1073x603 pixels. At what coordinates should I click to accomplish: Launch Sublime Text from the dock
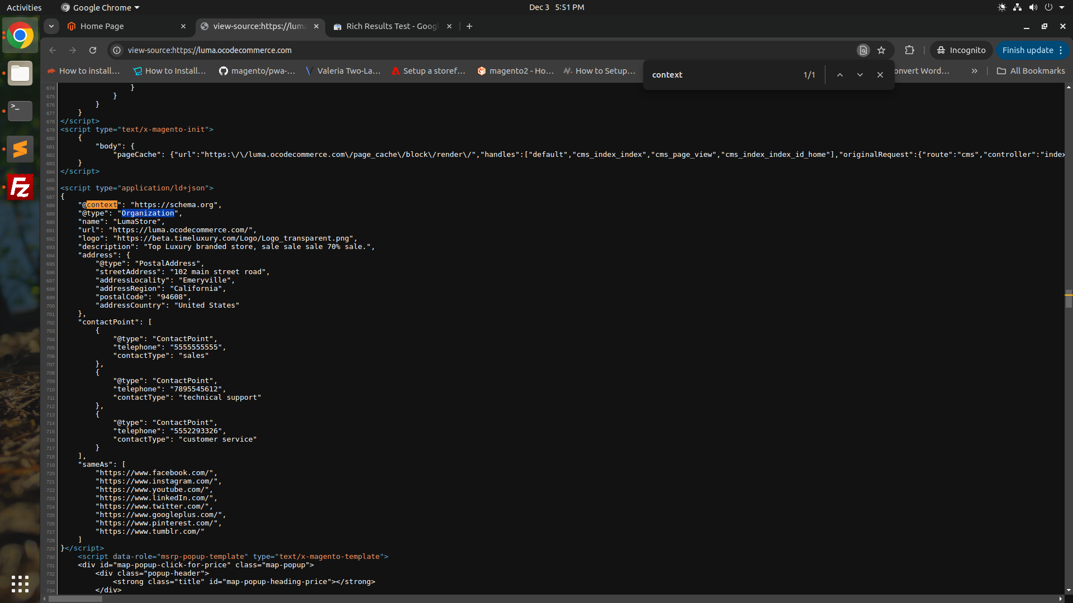point(20,149)
